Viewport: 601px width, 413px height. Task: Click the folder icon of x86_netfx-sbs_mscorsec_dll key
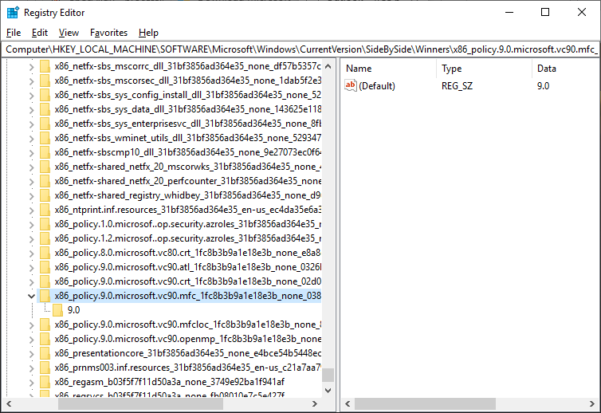[45, 81]
